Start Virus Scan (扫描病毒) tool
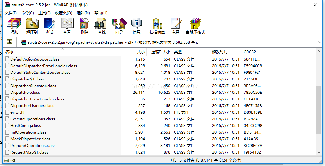325x166 pixels. point(157,26)
